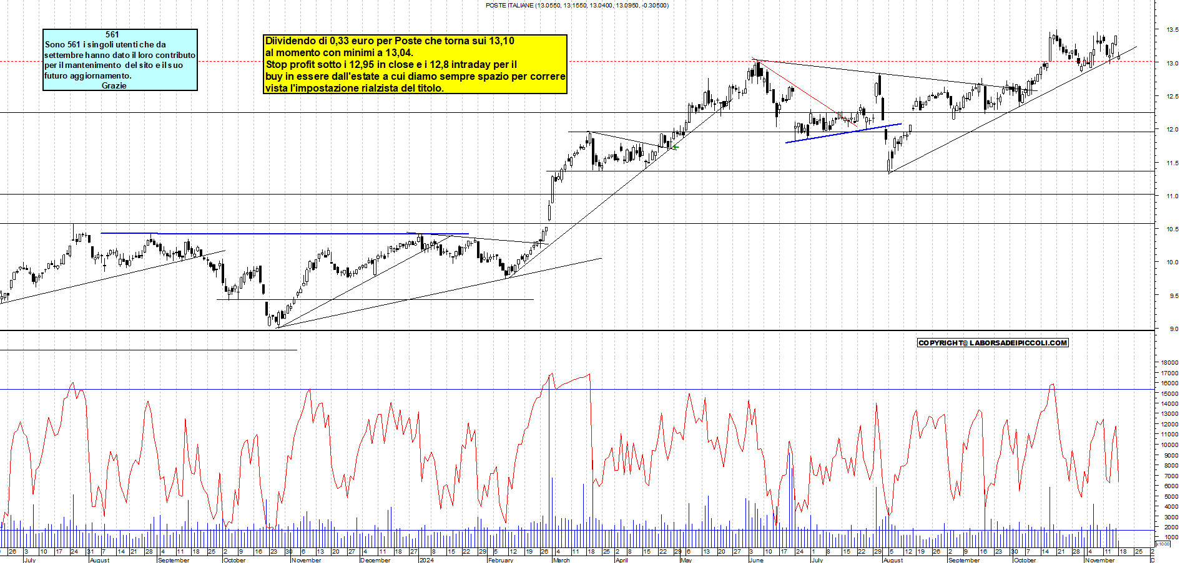
Task: Click the 4000 volume axis label
Action: tap(1171, 506)
